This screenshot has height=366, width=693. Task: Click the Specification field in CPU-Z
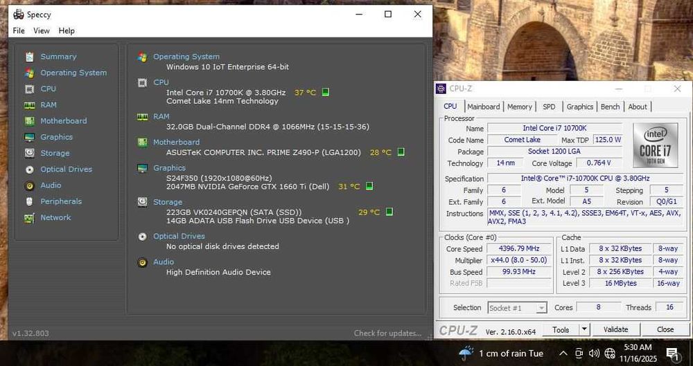click(x=585, y=179)
